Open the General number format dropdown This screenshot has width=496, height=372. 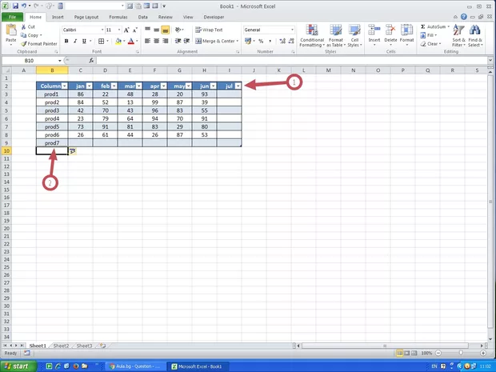point(292,30)
